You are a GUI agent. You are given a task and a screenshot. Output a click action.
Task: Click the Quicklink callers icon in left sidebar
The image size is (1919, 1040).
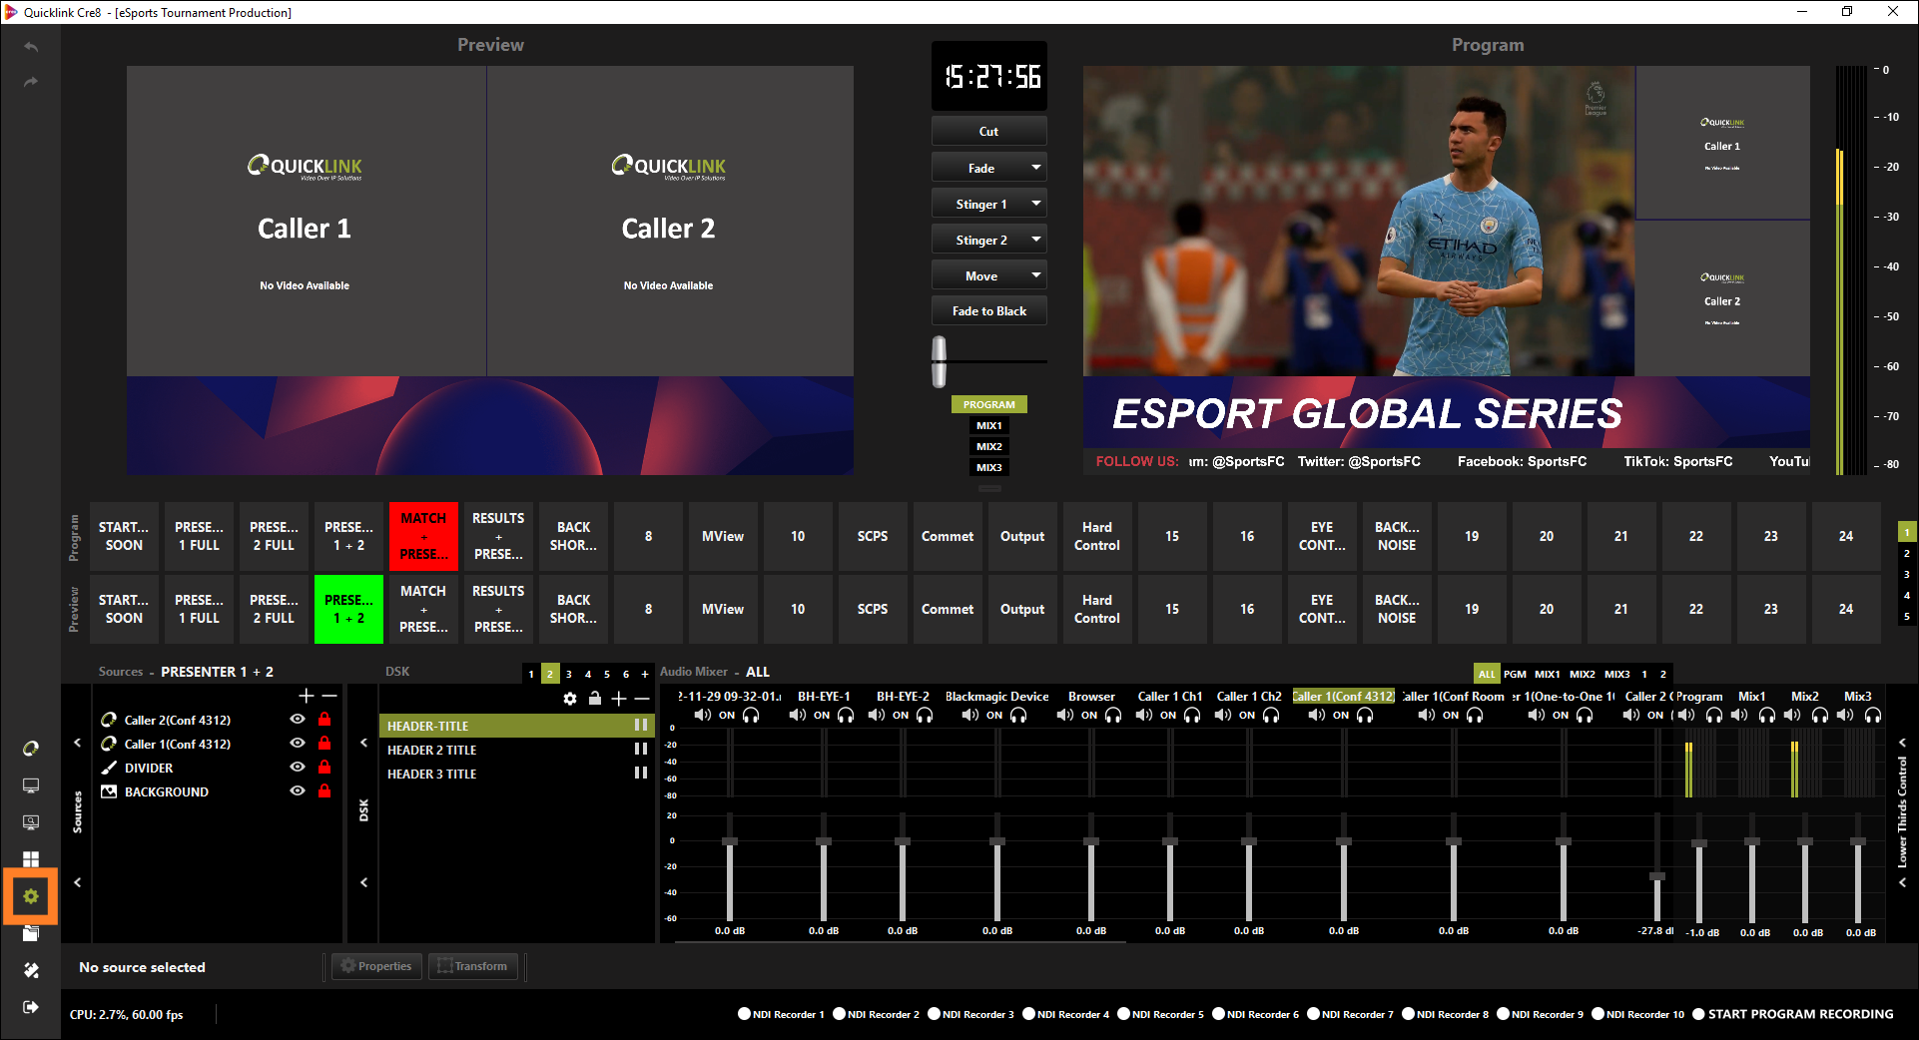[31, 749]
